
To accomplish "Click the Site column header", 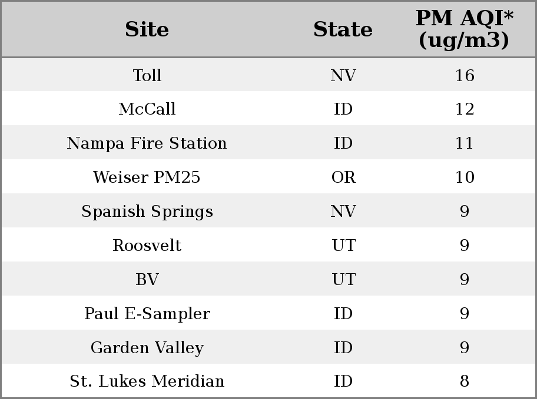I will pyautogui.click(x=147, y=29).
